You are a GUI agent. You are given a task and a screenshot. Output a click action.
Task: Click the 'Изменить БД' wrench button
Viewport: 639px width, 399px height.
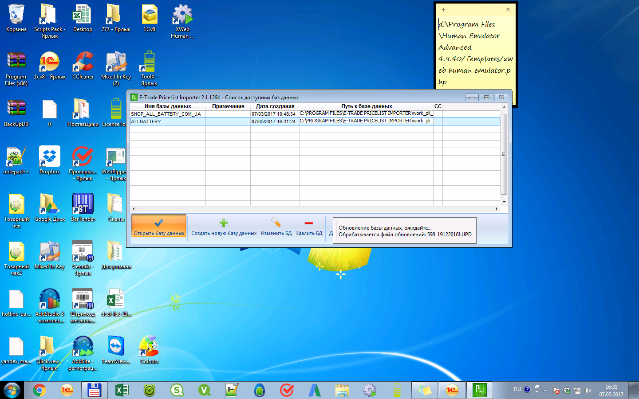point(276,227)
